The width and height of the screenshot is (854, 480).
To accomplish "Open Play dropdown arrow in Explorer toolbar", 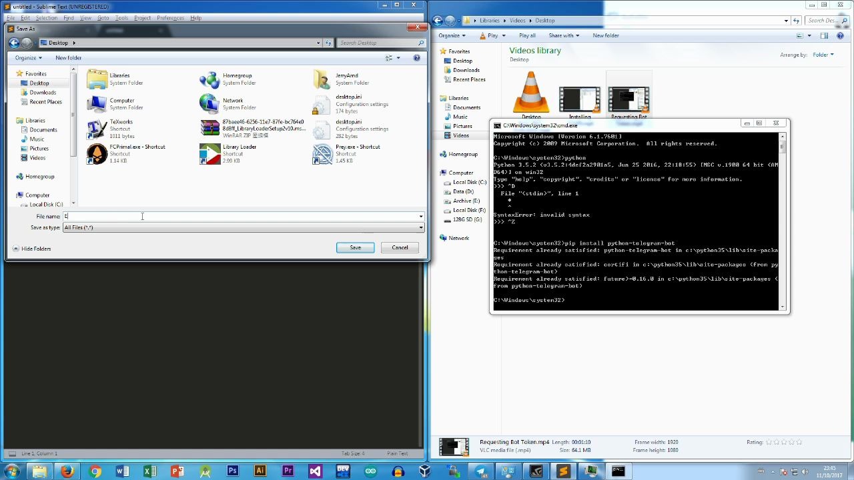I will pos(502,35).
